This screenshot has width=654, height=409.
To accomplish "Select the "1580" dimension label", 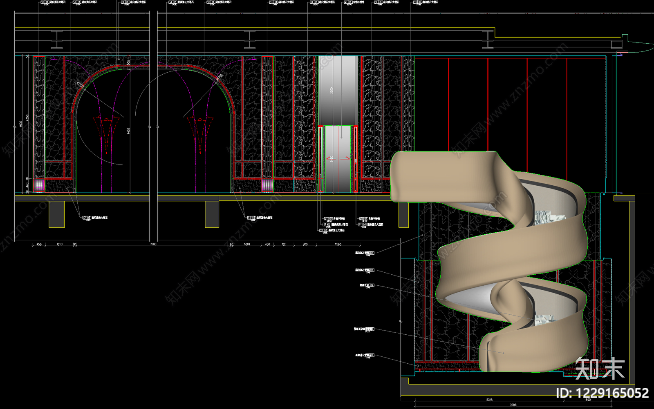I will coord(338,244).
